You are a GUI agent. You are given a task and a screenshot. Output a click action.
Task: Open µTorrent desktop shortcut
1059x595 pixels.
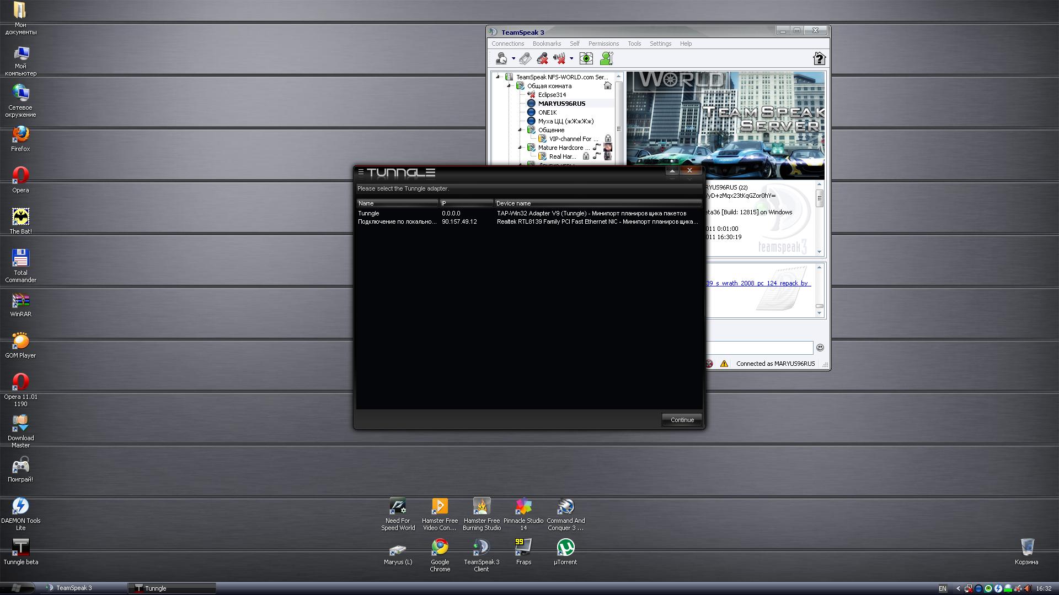coord(565,552)
